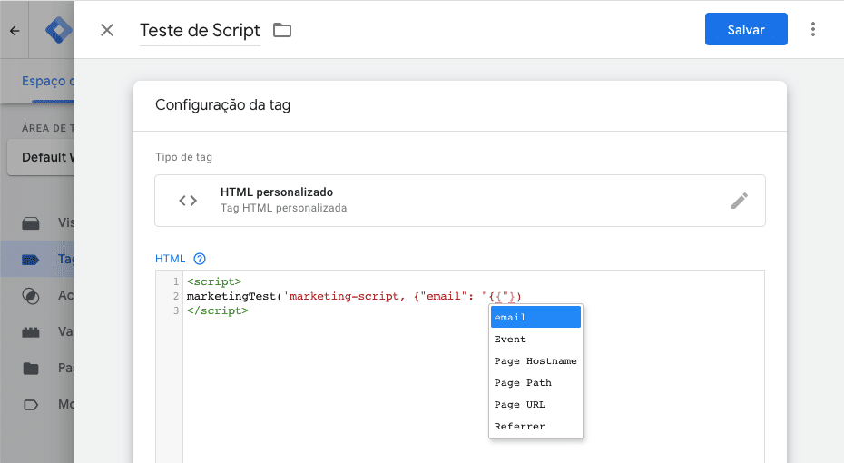Open the Tags sidebar icon
844x463 pixels.
coord(32,260)
